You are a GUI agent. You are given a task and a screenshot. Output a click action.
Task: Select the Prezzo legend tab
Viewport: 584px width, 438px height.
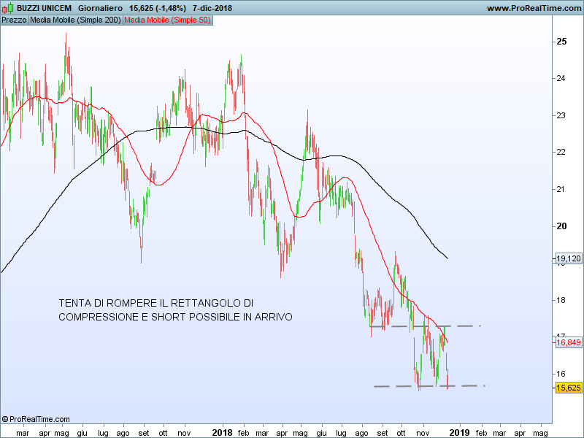14,20
